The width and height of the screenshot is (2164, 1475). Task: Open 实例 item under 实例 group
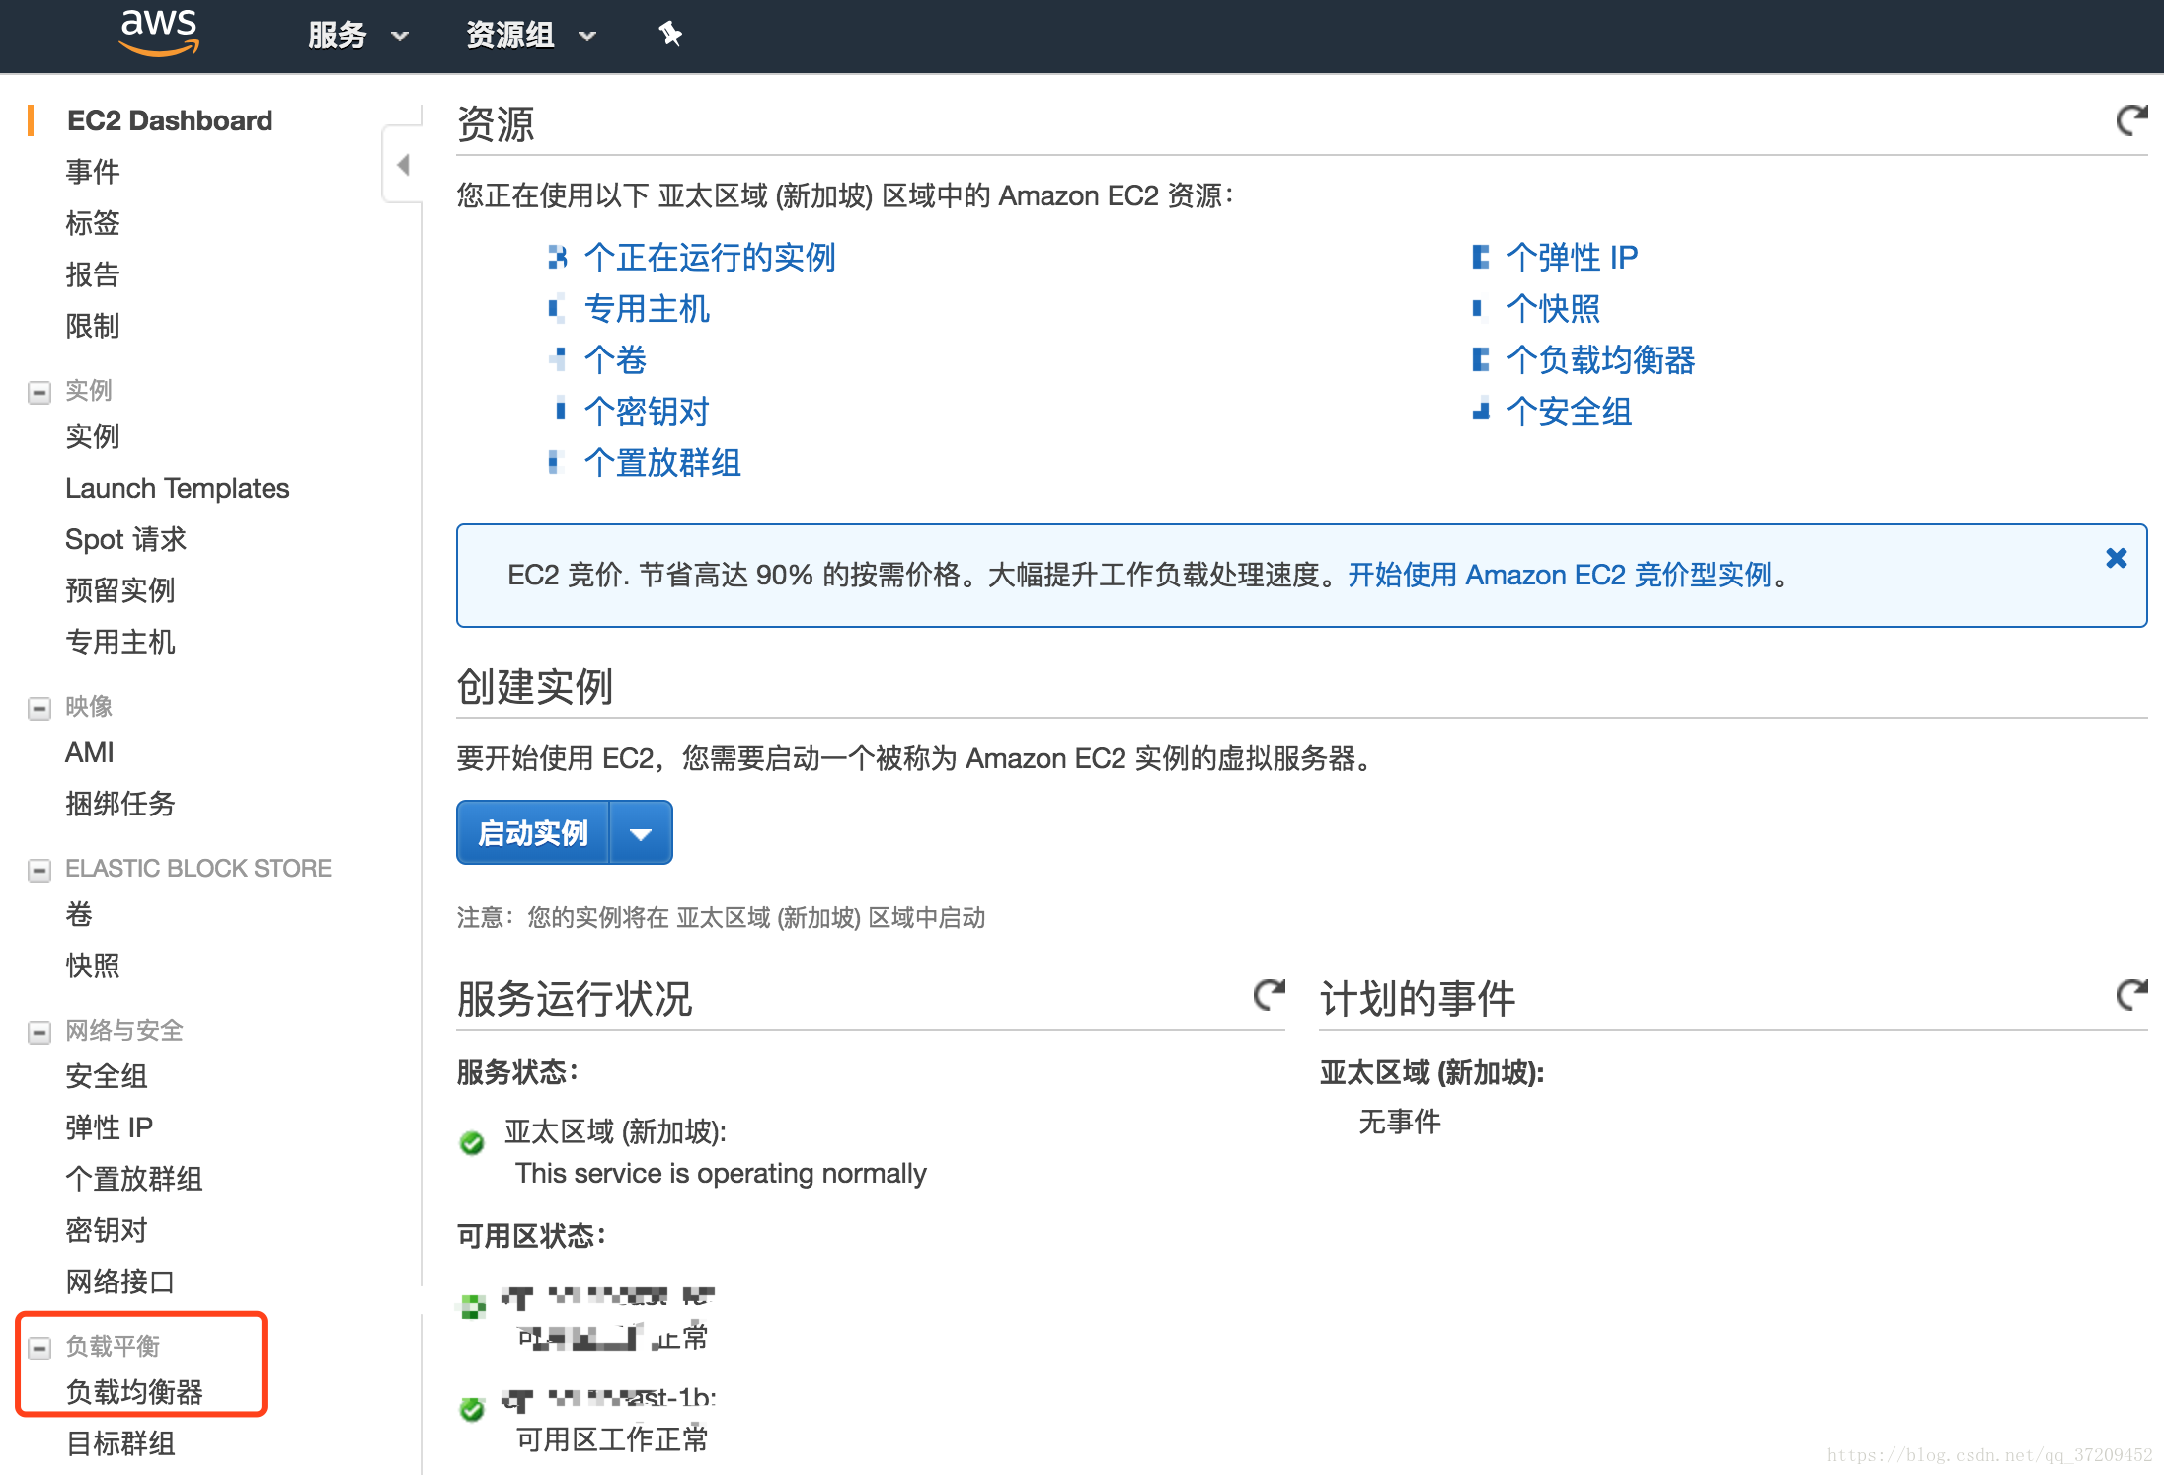tap(93, 436)
